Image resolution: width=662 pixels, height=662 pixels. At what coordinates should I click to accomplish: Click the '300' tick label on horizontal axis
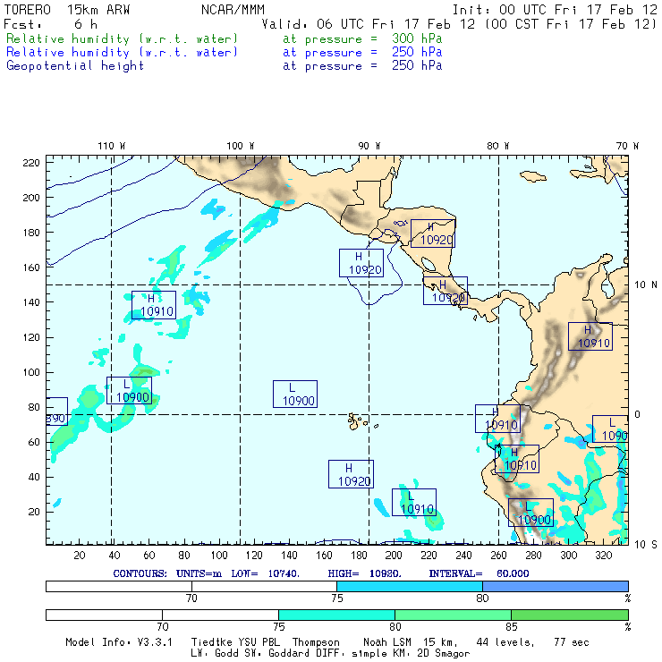tap(568, 555)
